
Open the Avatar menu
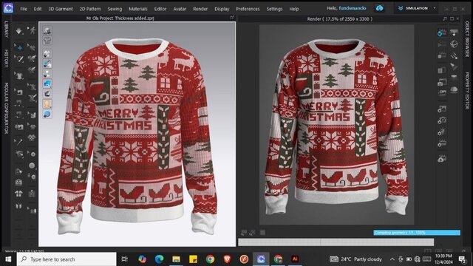click(x=180, y=9)
